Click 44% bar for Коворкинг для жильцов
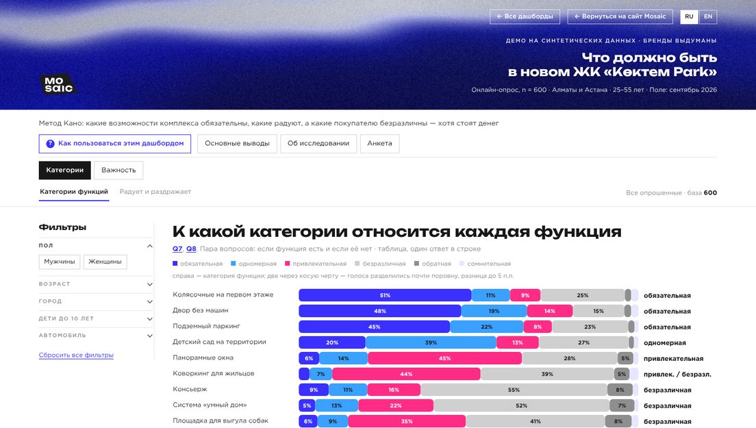Viewport: 756px width, 428px height. tap(406, 374)
